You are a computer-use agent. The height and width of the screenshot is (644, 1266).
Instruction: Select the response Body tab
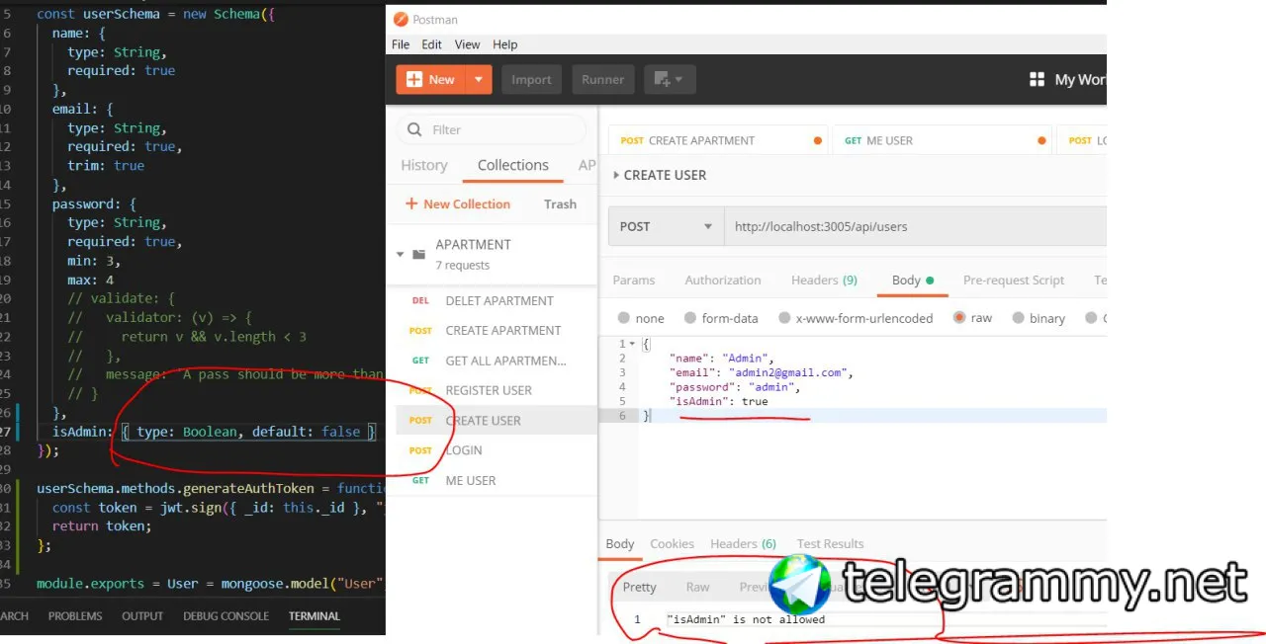point(620,544)
